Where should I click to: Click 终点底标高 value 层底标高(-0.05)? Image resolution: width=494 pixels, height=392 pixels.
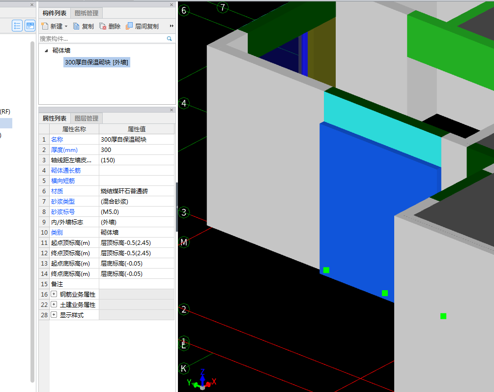pos(137,274)
